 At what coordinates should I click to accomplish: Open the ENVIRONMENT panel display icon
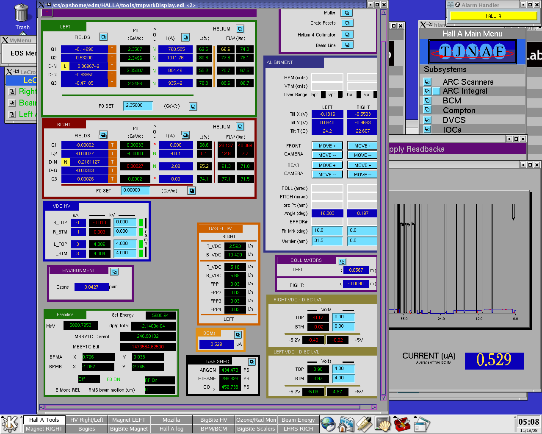(114, 271)
